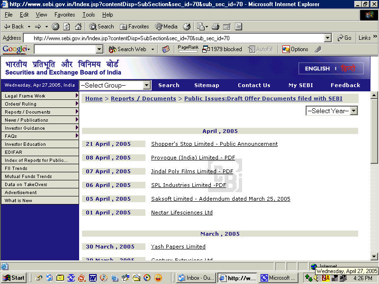Click the highlighter pen icon
Viewport: 379px width, 284px height.
click(x=318, y=49)
